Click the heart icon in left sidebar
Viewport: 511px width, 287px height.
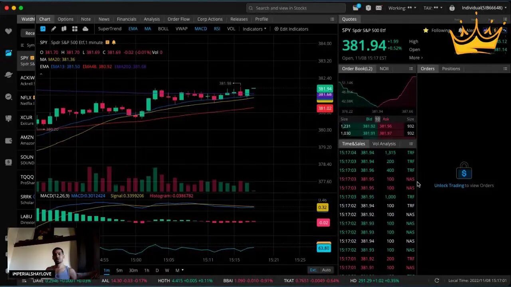pos(8,31)
